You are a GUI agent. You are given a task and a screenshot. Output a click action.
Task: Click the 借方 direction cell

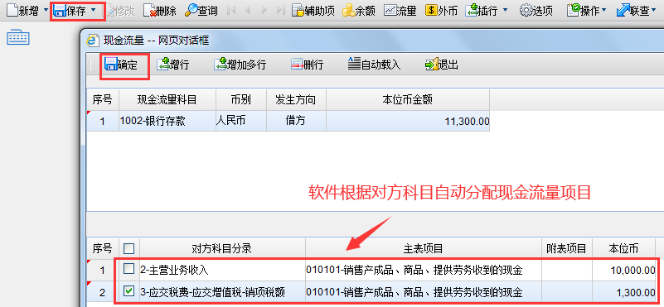click(x=297, y=122)
